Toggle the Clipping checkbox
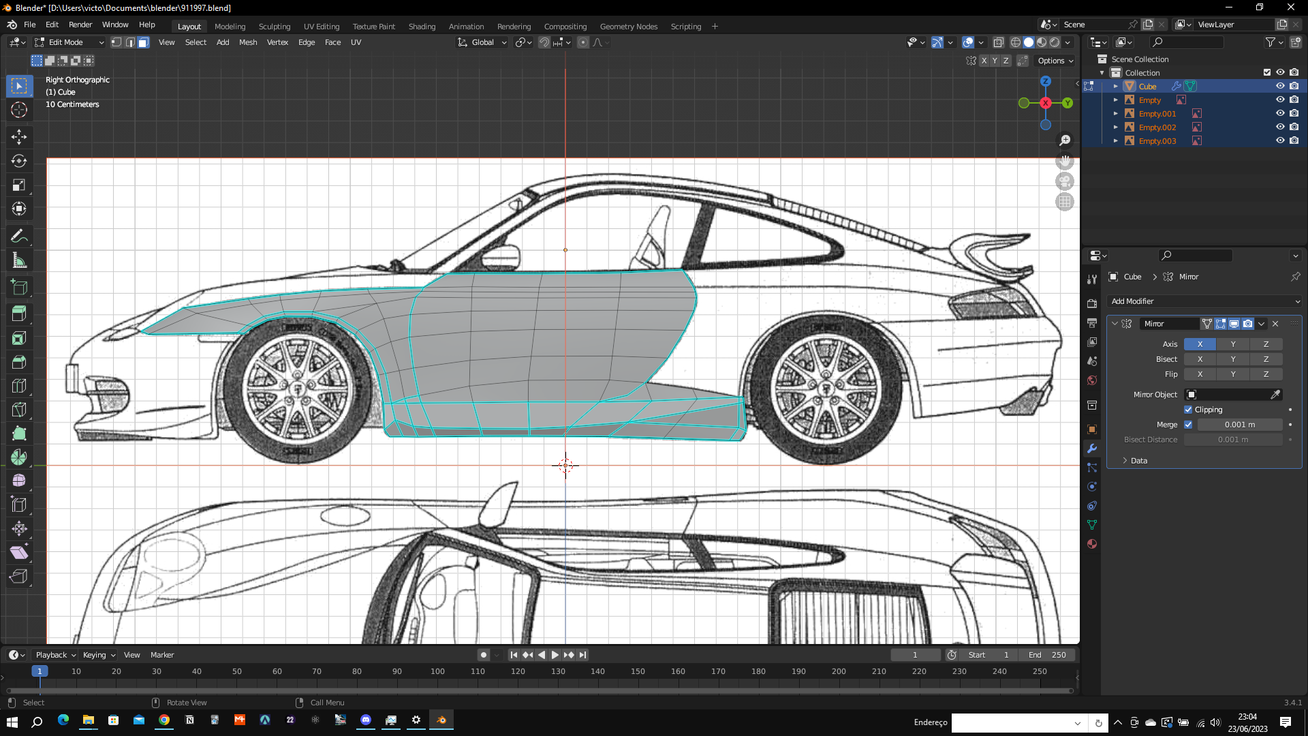 [1188, 410]
